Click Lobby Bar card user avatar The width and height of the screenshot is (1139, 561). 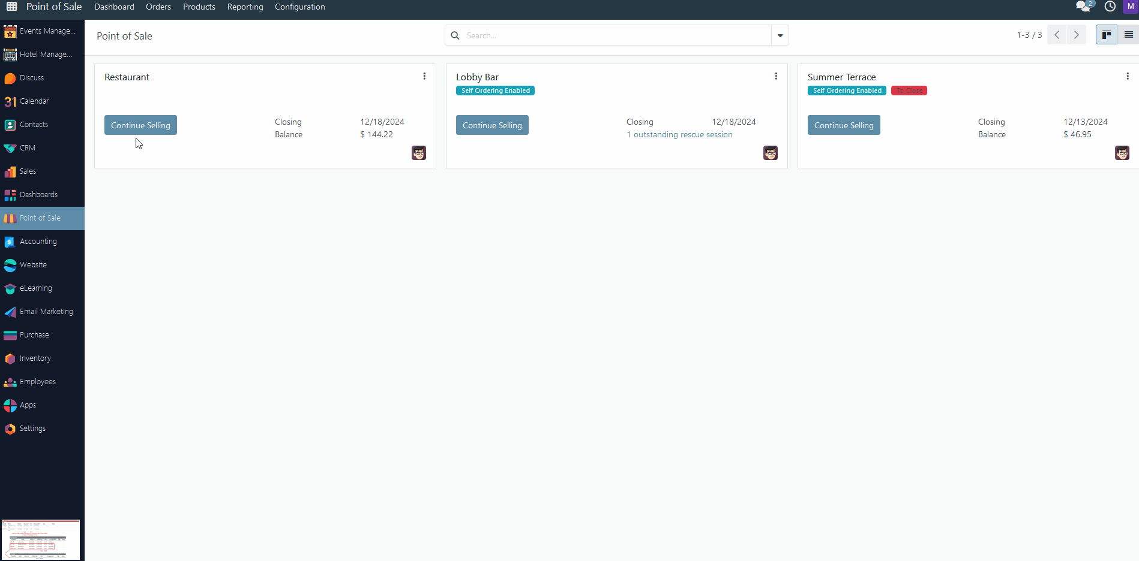771,153
